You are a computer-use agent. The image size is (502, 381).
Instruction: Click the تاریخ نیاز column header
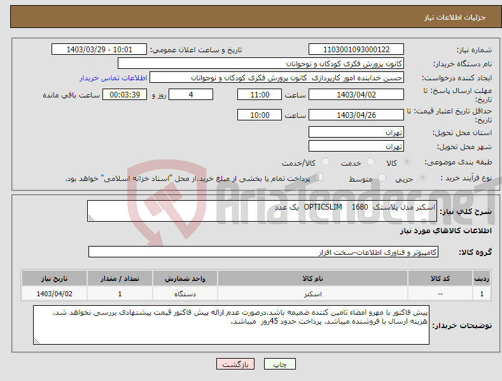click(55, 278)
